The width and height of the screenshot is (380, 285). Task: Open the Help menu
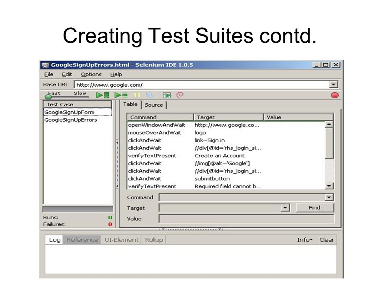tap(116, 74)
